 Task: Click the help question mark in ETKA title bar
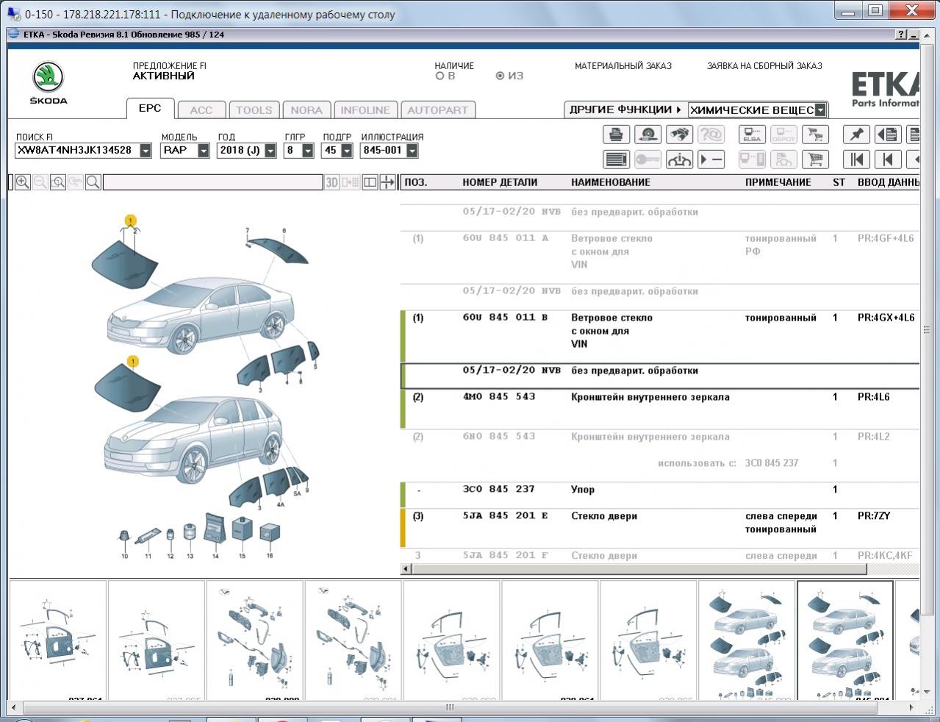tap(901, 35)
